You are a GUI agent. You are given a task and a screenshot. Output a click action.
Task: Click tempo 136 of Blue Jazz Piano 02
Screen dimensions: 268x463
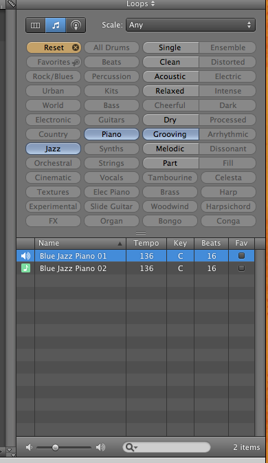coord(146,268)
